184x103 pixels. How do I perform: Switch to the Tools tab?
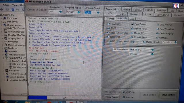172,11
